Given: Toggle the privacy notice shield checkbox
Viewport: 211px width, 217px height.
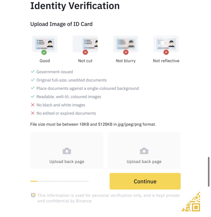Looking at the screenshot, I should click(x=33, y=195).
